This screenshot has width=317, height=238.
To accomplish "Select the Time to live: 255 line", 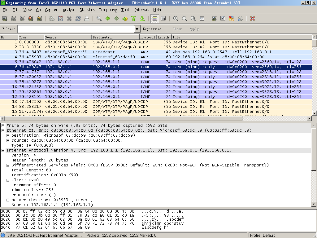I will point(32,190).
